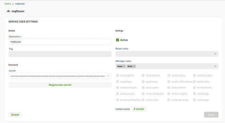This screenshot has width=225, height=123.
Task: Click the breadcrumb separator arrow icon
Action: point(13,4)
